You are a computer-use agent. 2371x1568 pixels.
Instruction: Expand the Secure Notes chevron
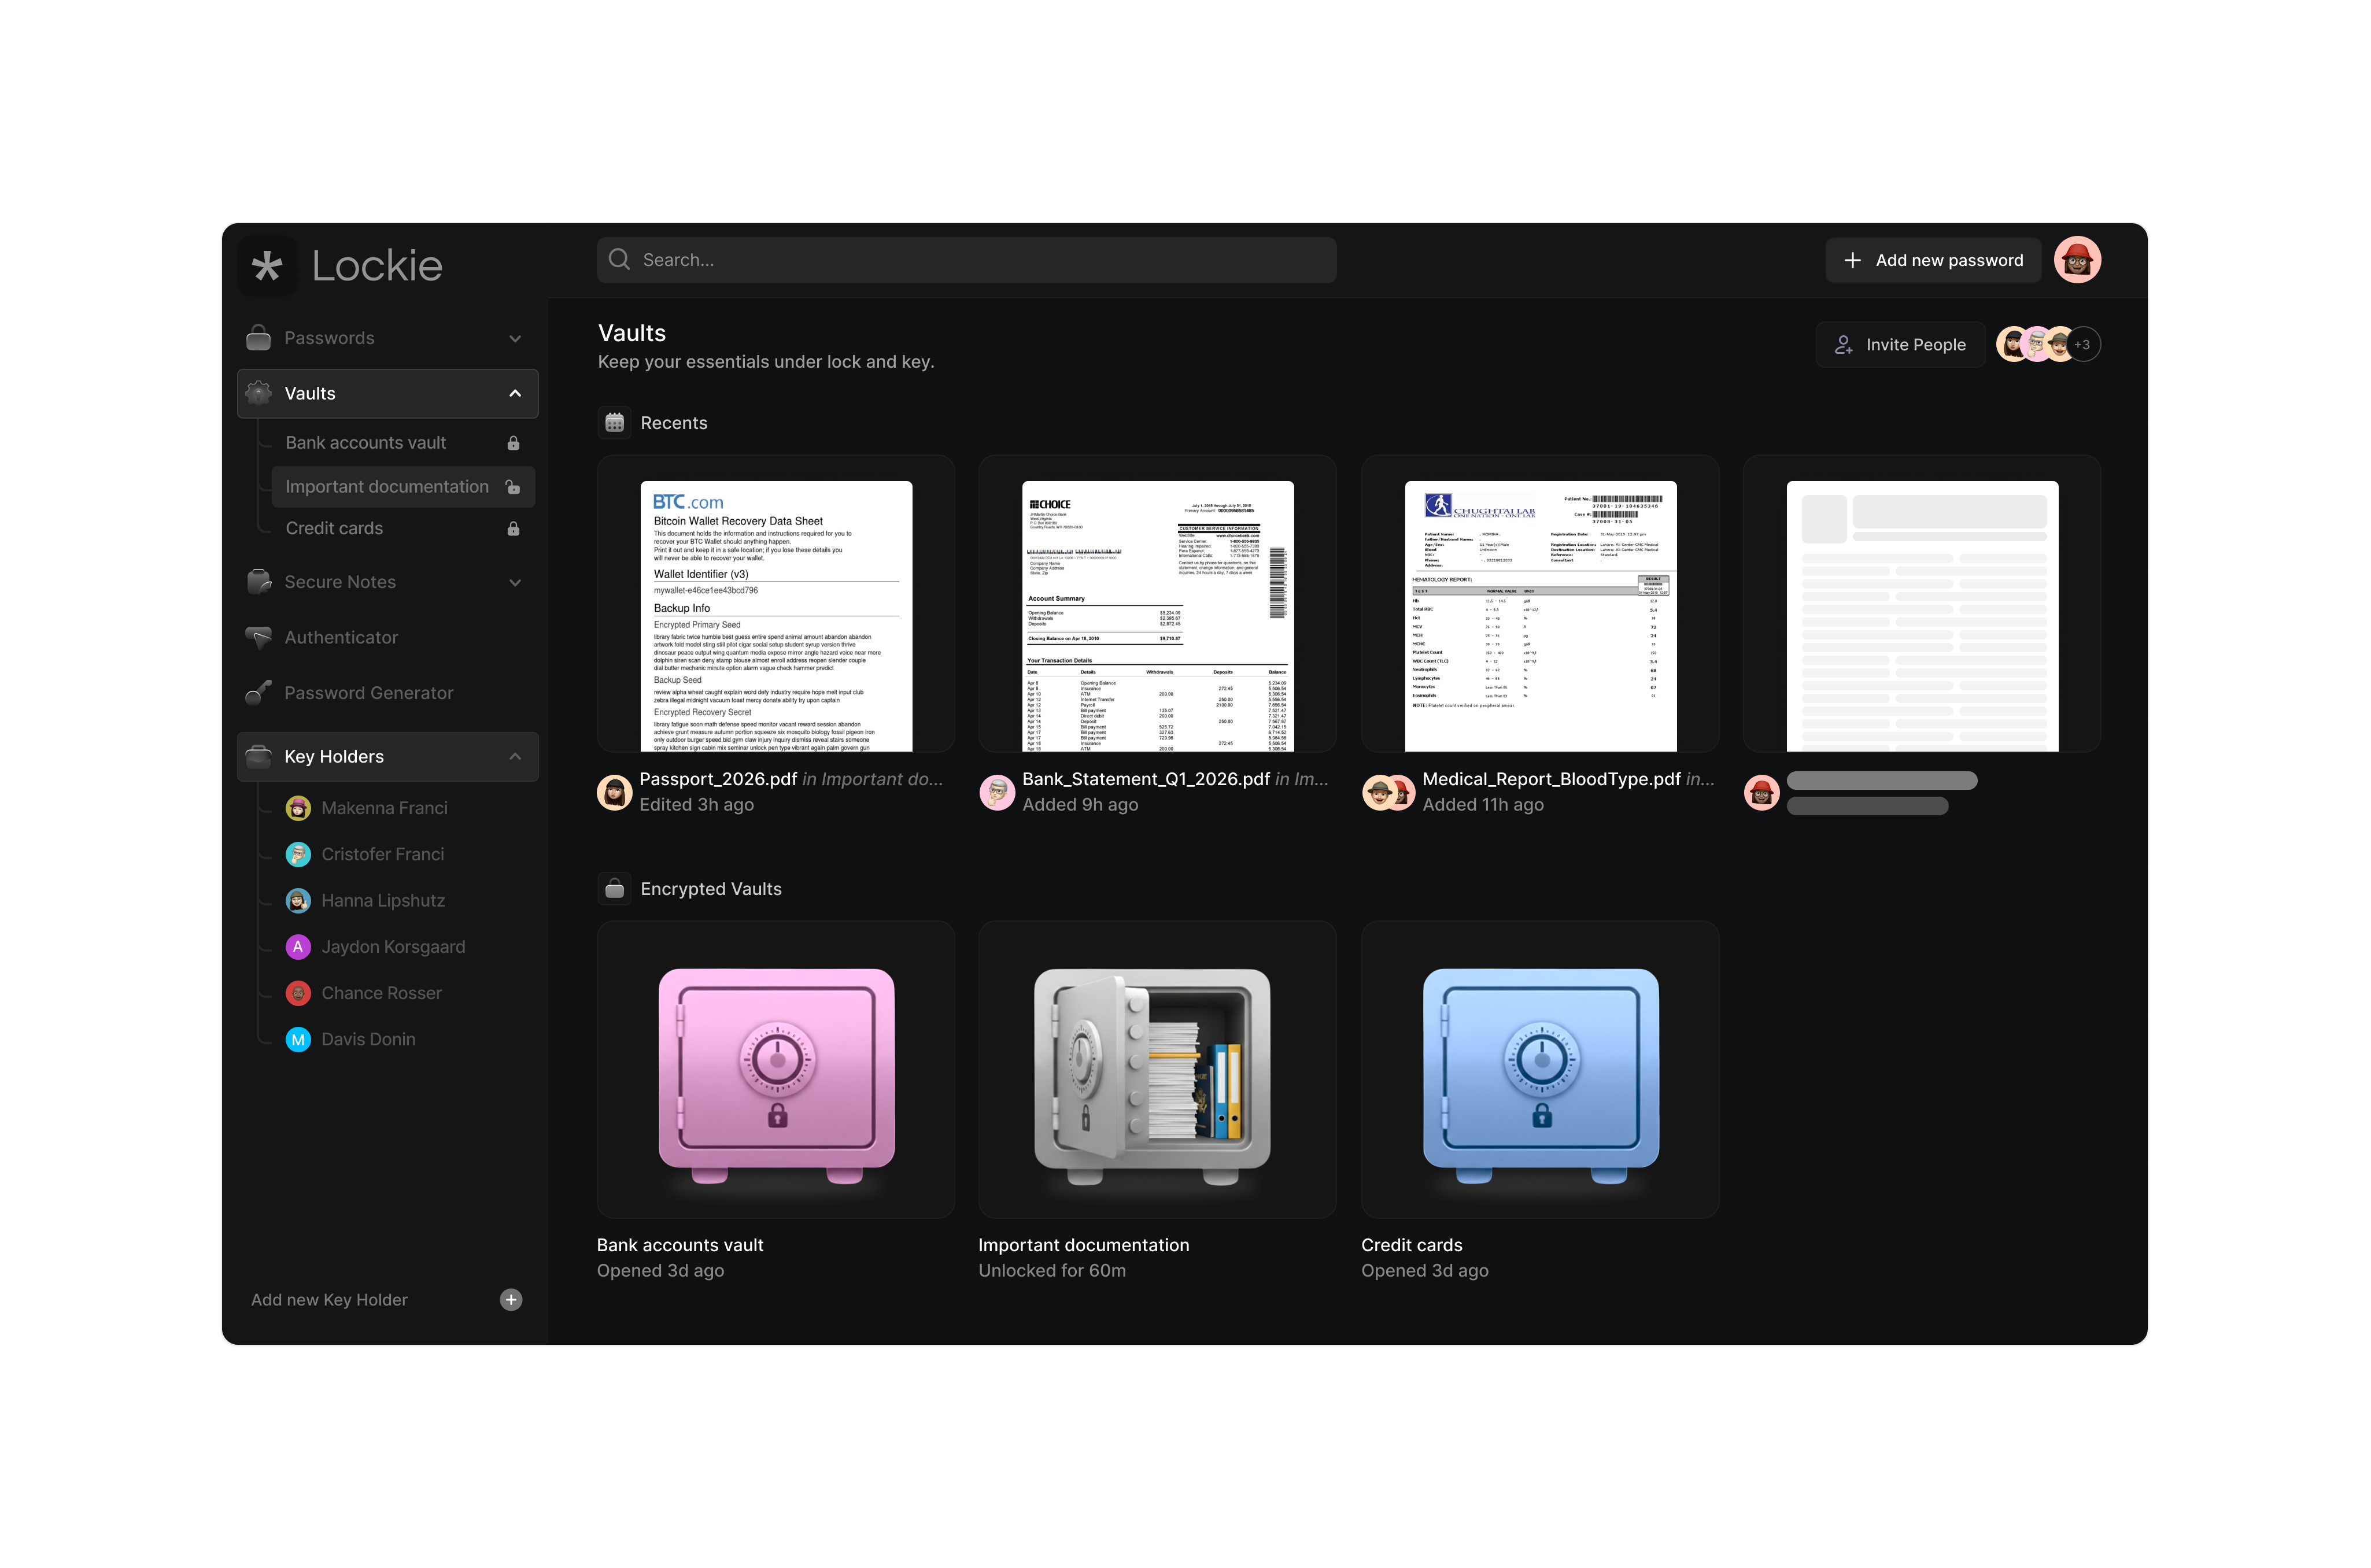click(515, 583)
